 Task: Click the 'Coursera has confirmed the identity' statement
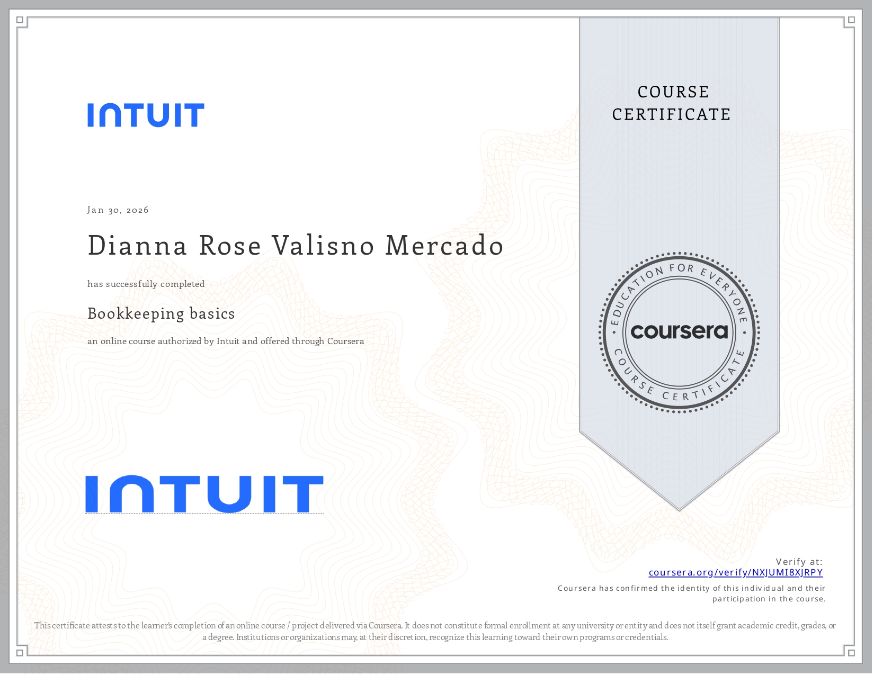point(692,593)
